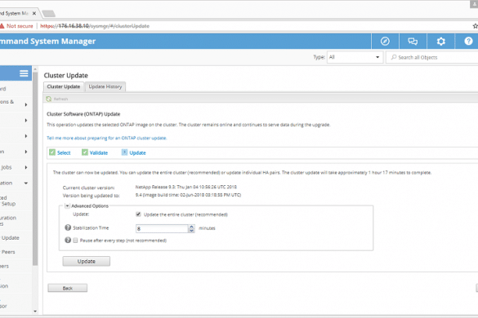Click the Update button
The height and width of the screenshot is (318, 478).
click(87, 261)
